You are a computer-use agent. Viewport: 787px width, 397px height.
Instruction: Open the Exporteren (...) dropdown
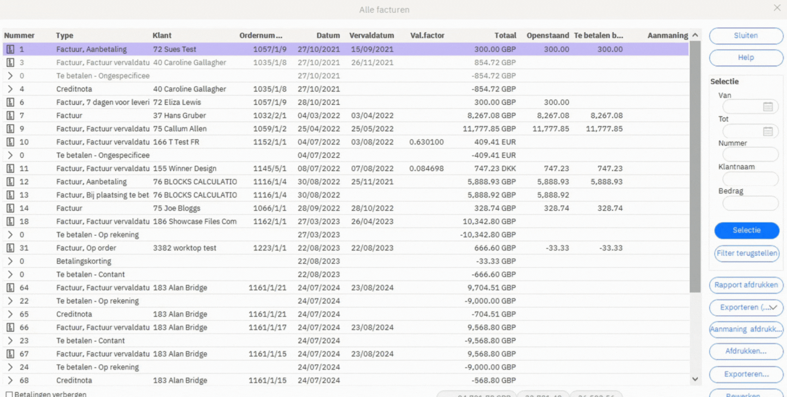tap(772, 308)
